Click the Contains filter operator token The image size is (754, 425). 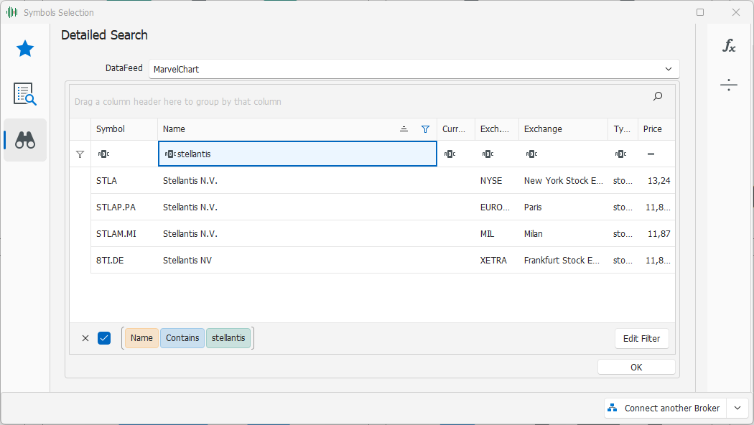[182, 338]
